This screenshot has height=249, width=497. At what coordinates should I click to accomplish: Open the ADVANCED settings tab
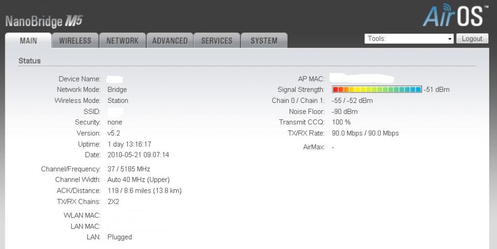pos(170,41)
